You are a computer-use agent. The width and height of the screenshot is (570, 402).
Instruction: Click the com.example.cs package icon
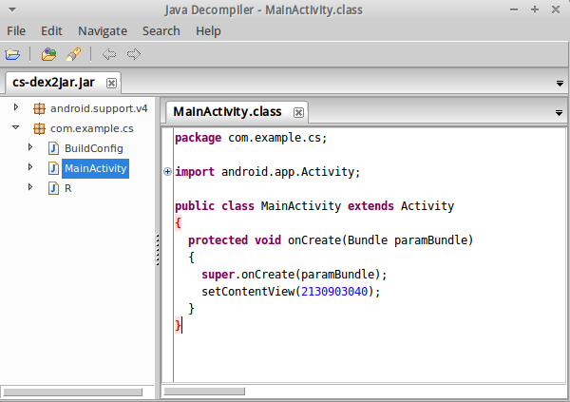[x=39, y=128]
